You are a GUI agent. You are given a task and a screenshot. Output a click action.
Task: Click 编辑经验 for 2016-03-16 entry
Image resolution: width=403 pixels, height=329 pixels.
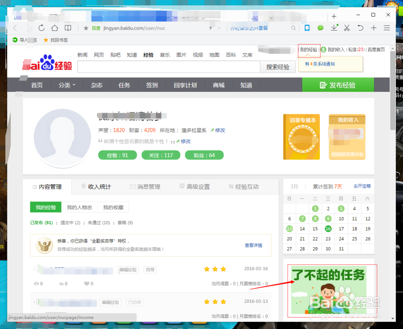point(128,270)
